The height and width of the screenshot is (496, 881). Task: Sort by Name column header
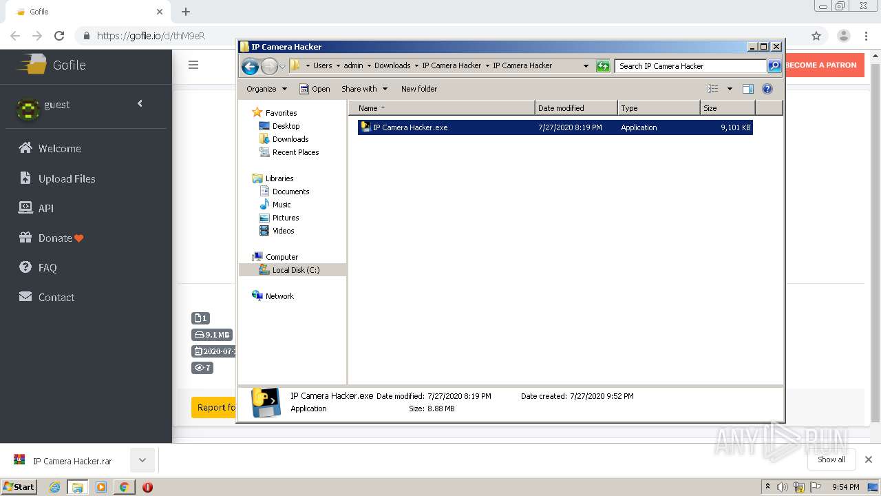click(x=442, y=108)
